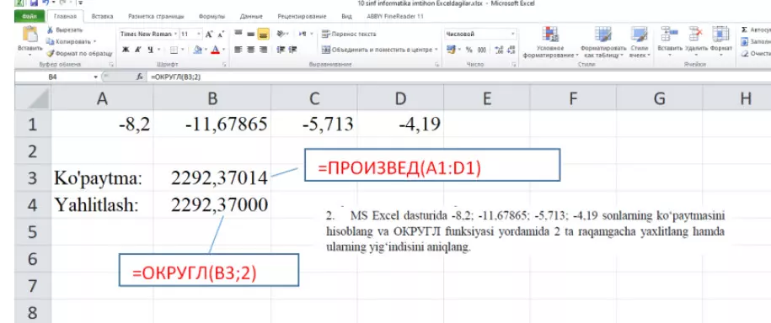Toggle bold Ж formatting
The image size is (771, 323).
click(126, 50)
